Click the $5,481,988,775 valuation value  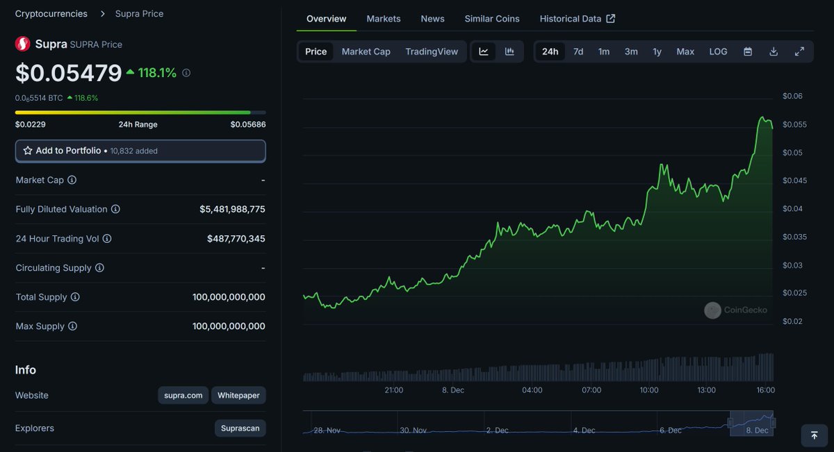click(x=232, y=209)
